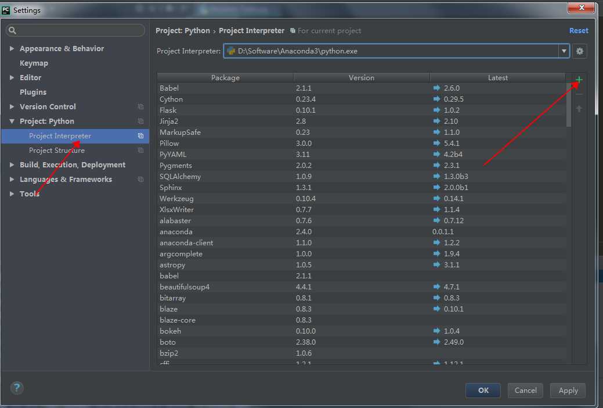Viewport: 603px width, 408px height.
Task: Select the Pygments package row
Action: tap(362, 165)
